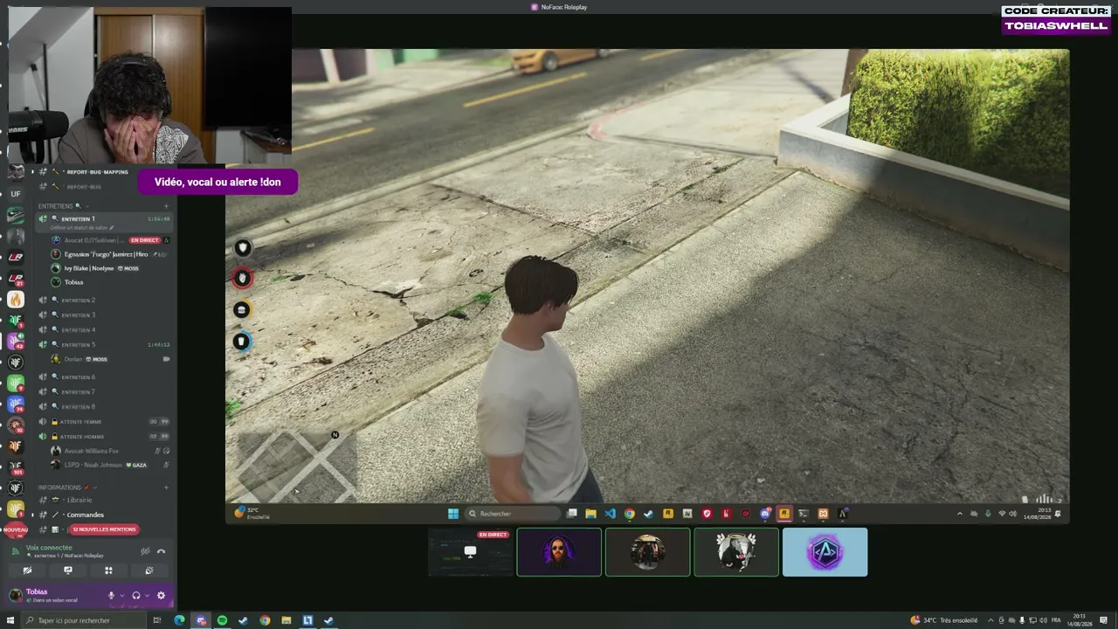1118x629 pixels.
Task: Click the Start button in streamed taskbar
Action: click(x=453, y=514)
